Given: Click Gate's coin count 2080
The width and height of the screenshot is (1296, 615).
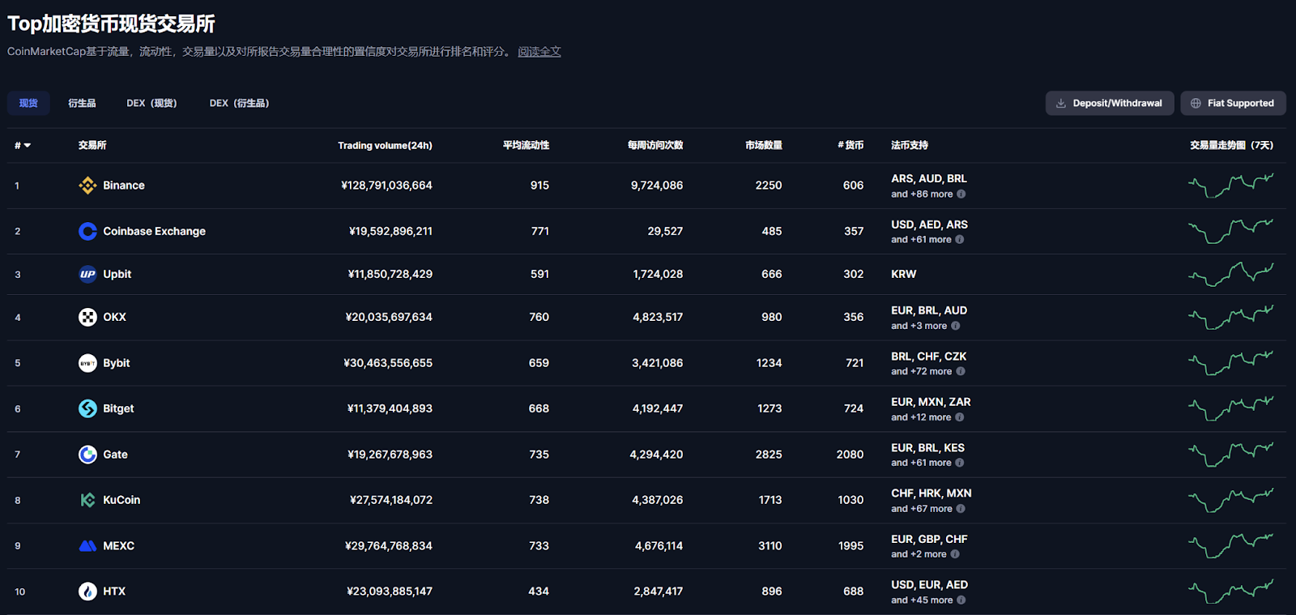Looking at the screenshot, I should (x=850, y=455).
